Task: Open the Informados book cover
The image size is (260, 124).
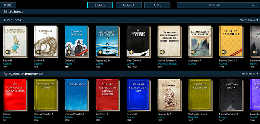Action: coord(77,95)
